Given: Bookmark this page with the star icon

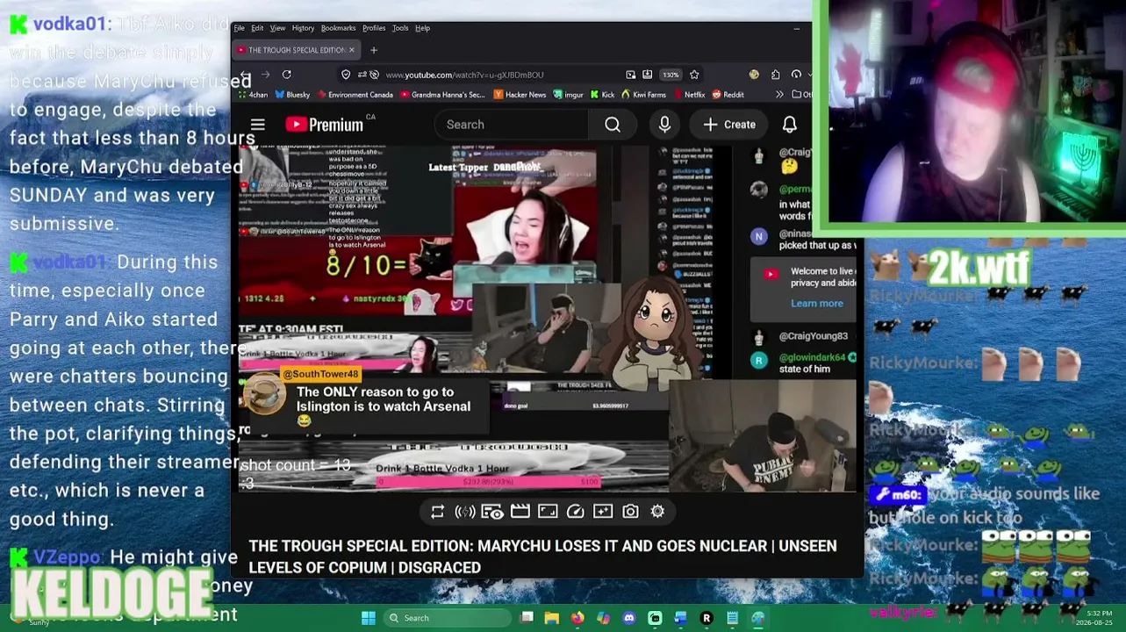Looking at the screenshot, I should [x=694, y=75].
